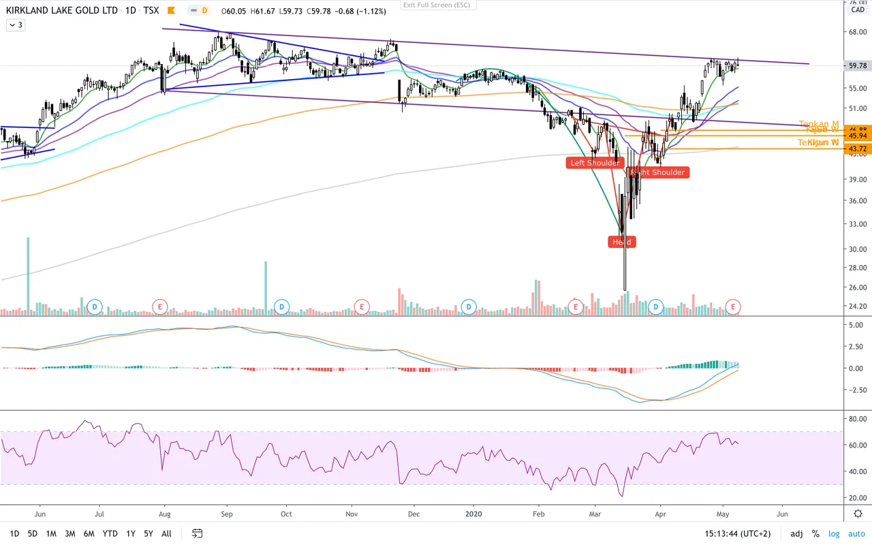The image size is (872, 545).
Task: Select the 1M time range
Action: point(51,533)
